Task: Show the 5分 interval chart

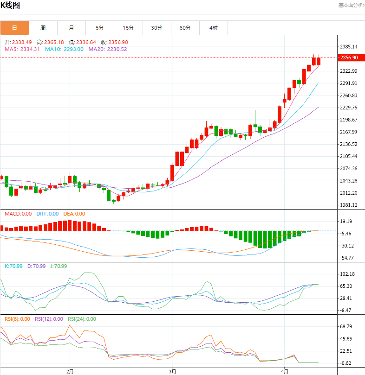Action: [100, 28]
